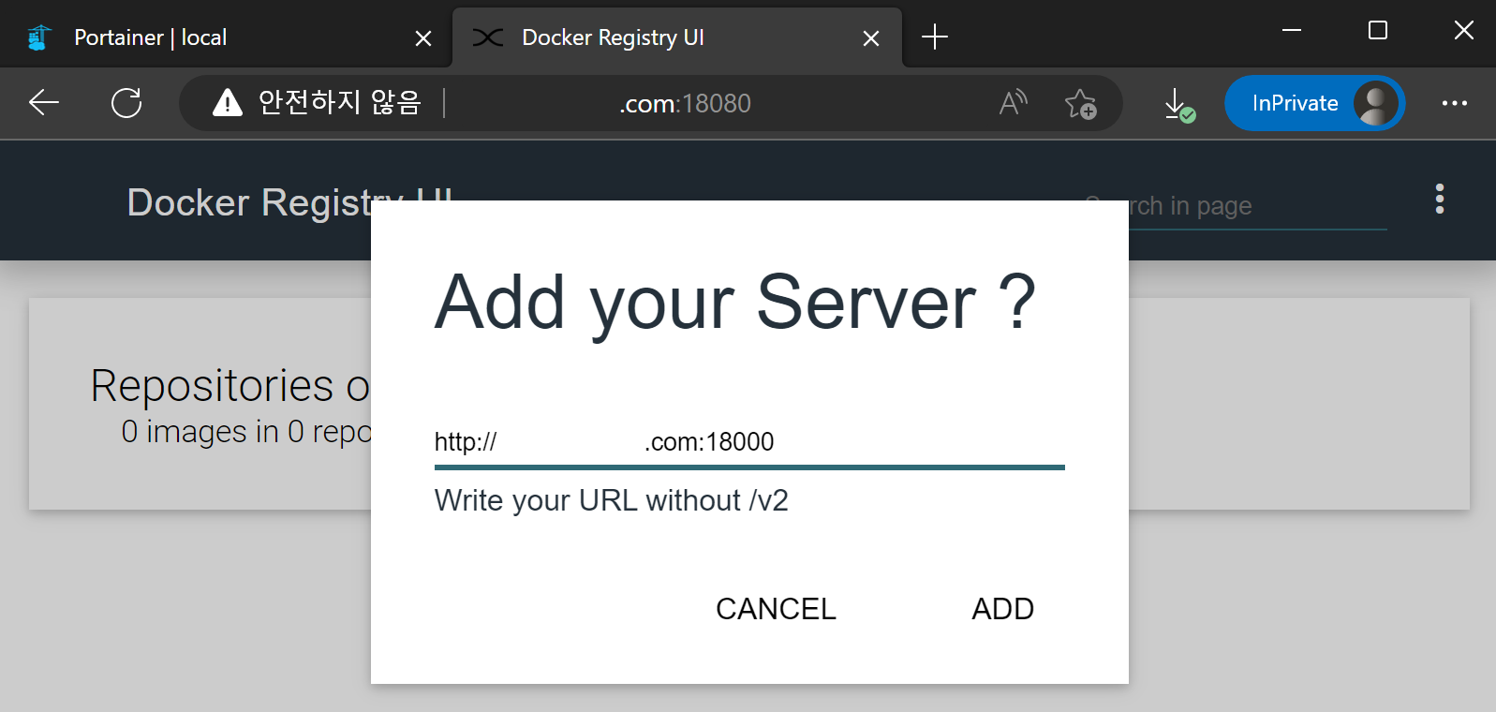Click the Docker Registry UI header title
Image resolution: width=1496 pixels, height=712 pixels.
coord(289,202)
